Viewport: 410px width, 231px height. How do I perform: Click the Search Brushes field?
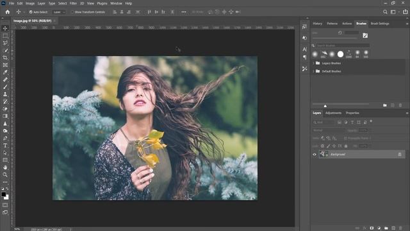[x=343, y=46]
